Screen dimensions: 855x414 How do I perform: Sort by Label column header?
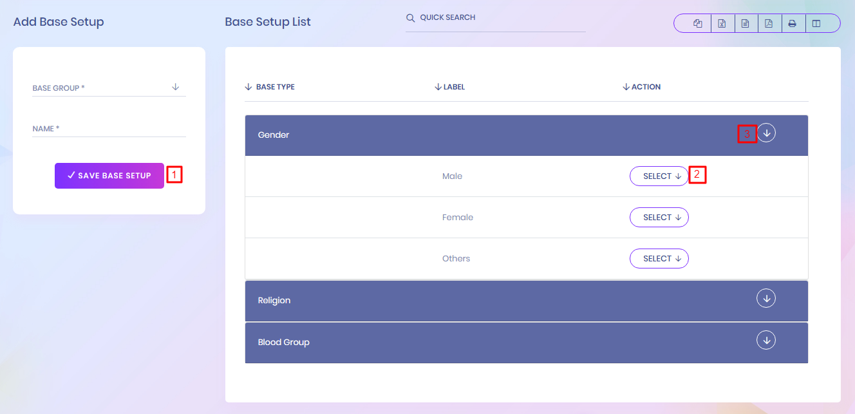point(453,87)
